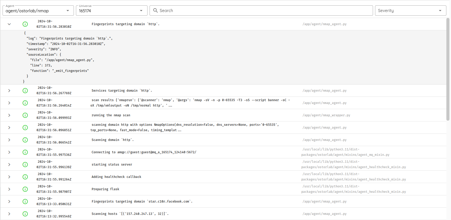Click the '"severity": "INFO"' JSON line

tap(44, 49)
